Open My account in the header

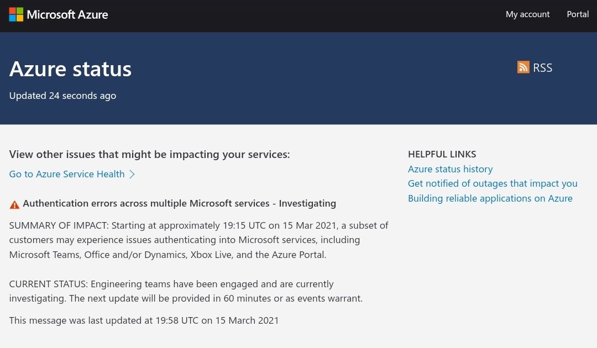[527, 14]
